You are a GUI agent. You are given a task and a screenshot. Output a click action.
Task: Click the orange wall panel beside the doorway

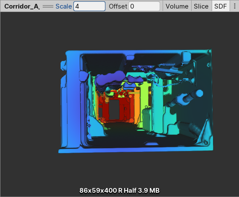[x=137, y=105]
